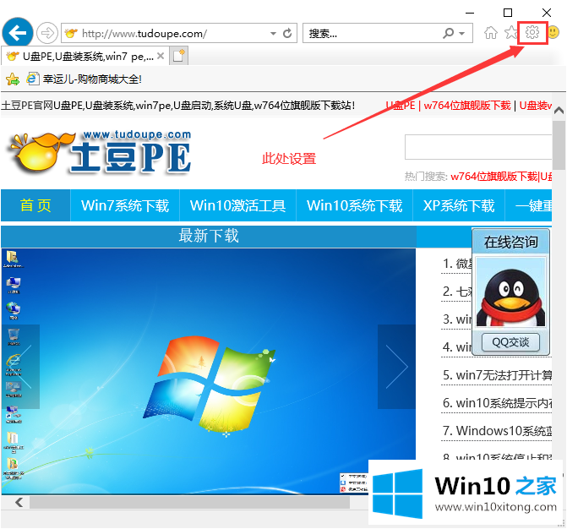Image resolution: width=567 pixels, height=529 pixels.
Task: Add to favorites bar star icon
Action: pos(13,79)
